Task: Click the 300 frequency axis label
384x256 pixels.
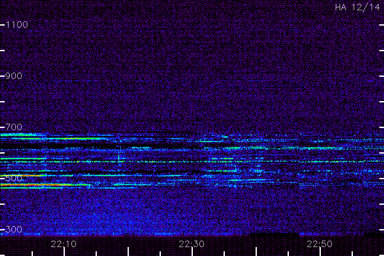Action: coord(14,229)
